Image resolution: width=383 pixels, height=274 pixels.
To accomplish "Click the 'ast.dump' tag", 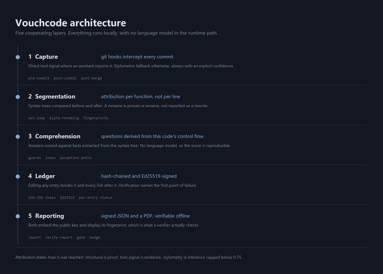I will (x=37, y=118).
